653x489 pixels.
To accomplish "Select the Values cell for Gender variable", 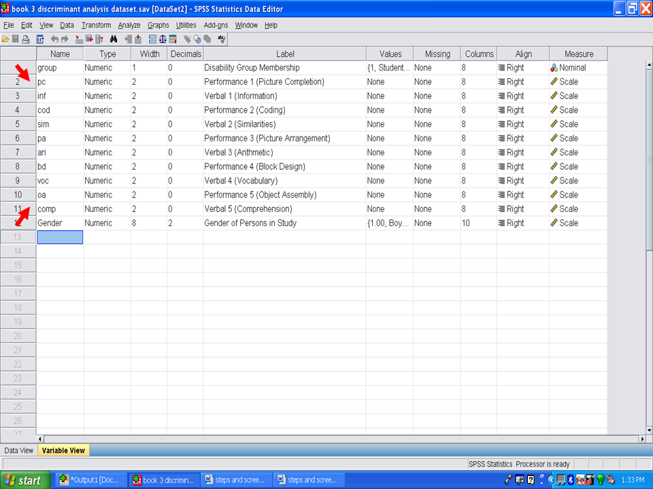I will point(389,223).
